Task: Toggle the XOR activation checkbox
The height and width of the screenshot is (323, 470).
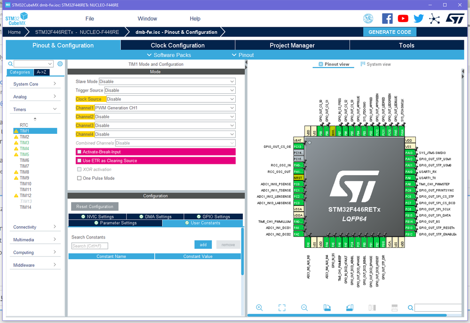Action: tap(79, 169)
